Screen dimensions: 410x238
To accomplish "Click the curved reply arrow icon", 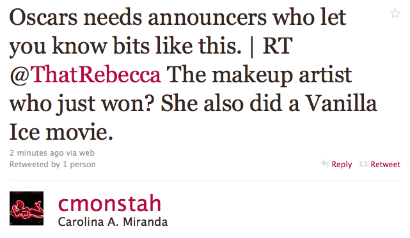I will [x=325, y=164].
